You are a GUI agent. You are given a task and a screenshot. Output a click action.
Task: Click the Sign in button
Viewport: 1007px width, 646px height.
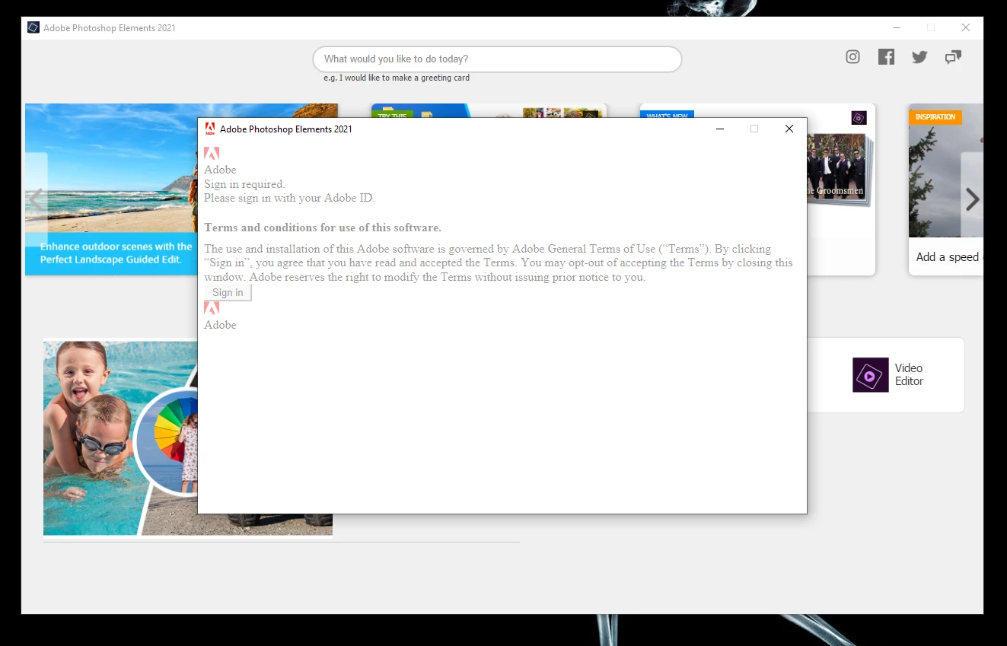point(228,293)
